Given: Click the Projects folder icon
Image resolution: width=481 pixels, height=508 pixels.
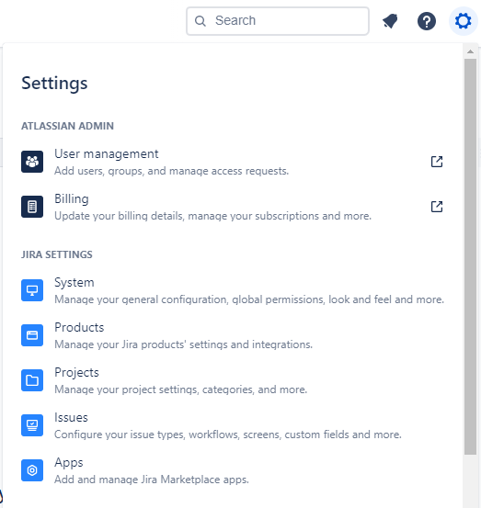Looking at the screenshot, I should coord(32,380).
